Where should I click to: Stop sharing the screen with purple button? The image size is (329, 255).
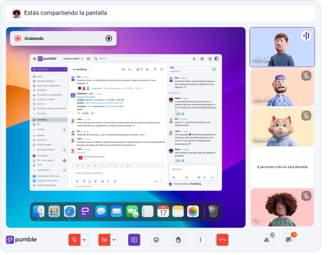(134, 239)
